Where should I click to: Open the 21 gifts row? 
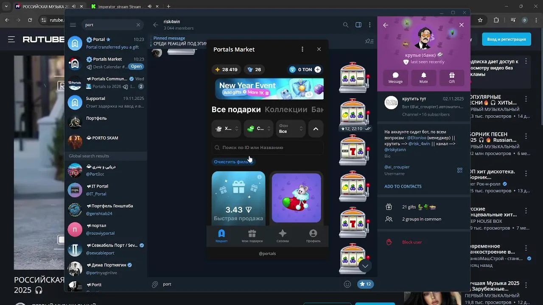click(424, 207)
